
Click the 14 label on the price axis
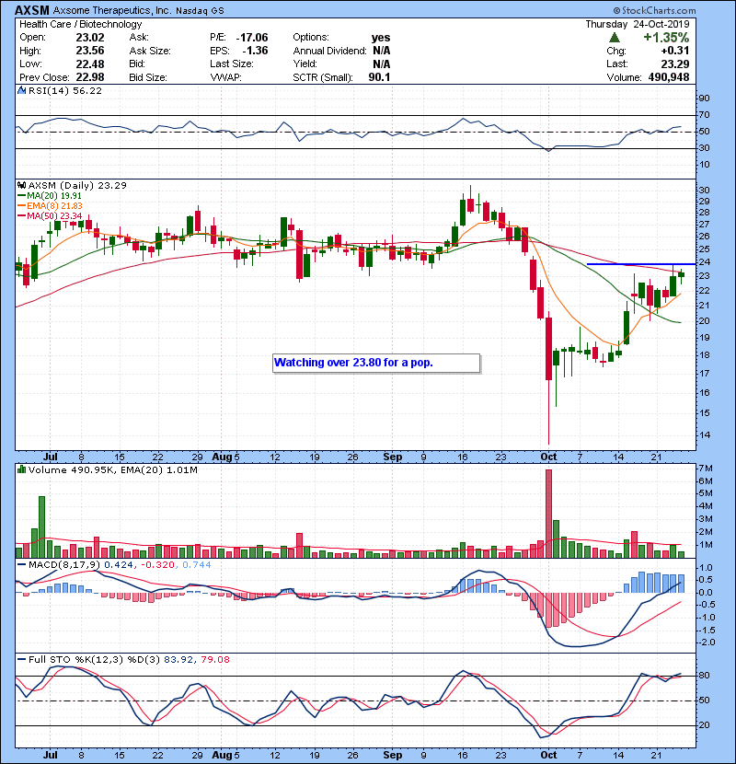tap(705, 435)
